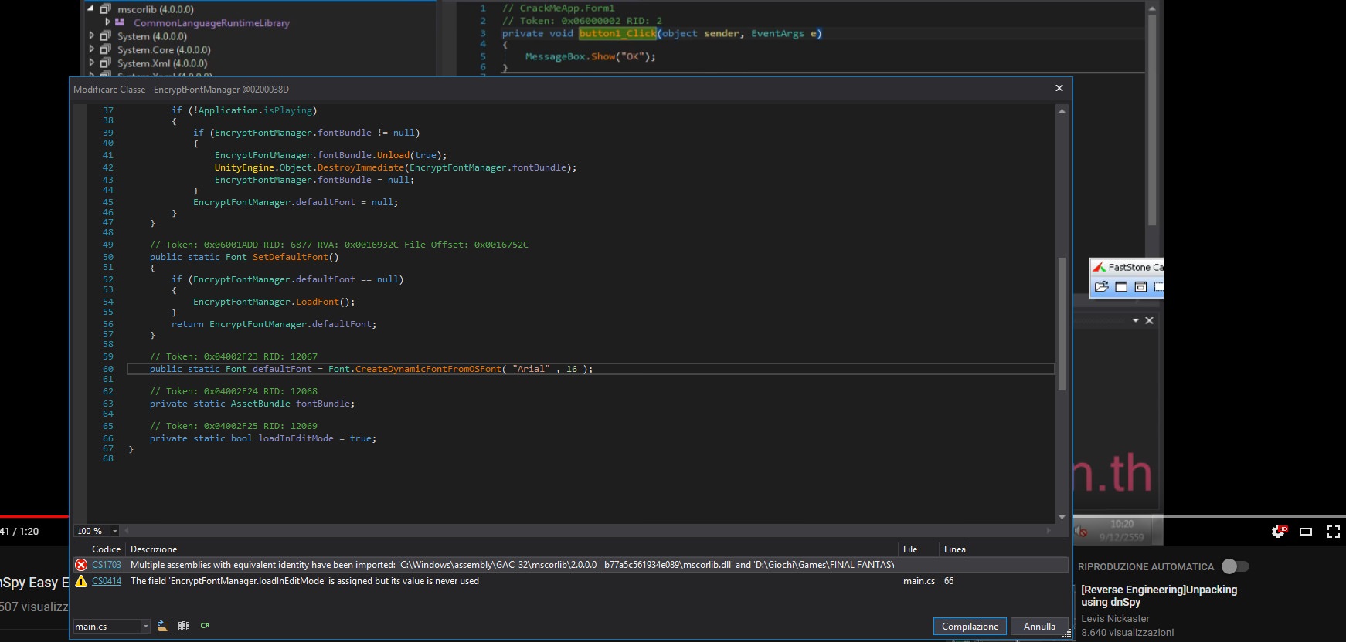Click the Annulla button
1346x642 pixels.
click(1039, 627)
